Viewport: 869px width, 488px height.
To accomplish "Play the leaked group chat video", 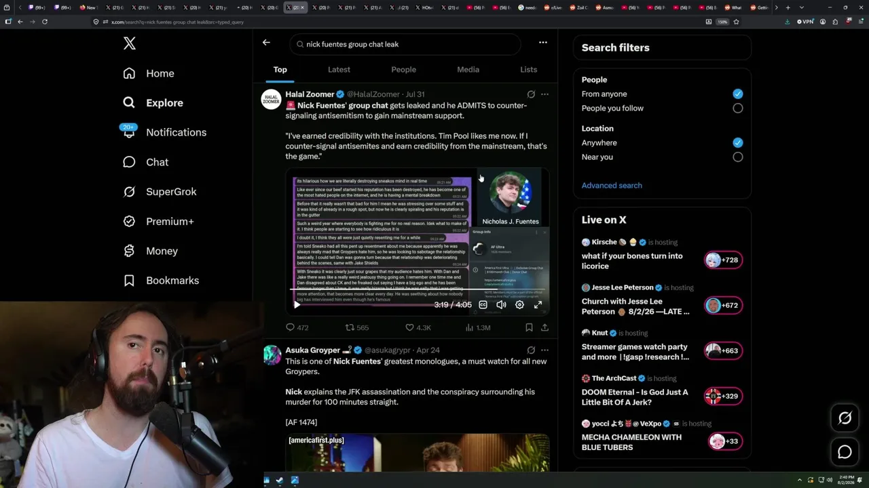I will tap(297, 305).
